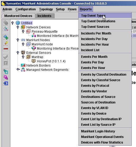The width and height of the screenshot is (136, 147).
Task: Click the blue arrow-into-box toolbar icon
Action: point(6,83)
